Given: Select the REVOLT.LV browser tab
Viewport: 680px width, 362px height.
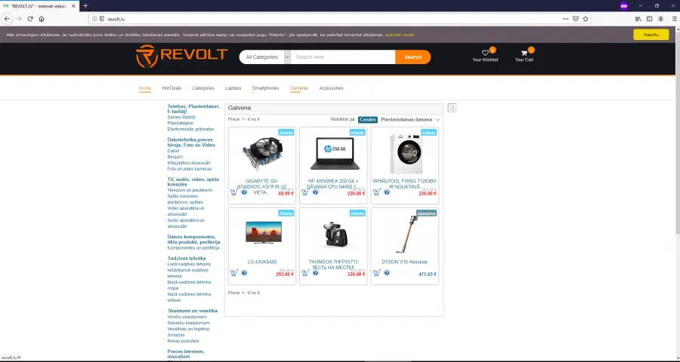Looking at the screenshot, I should (40, 5).
